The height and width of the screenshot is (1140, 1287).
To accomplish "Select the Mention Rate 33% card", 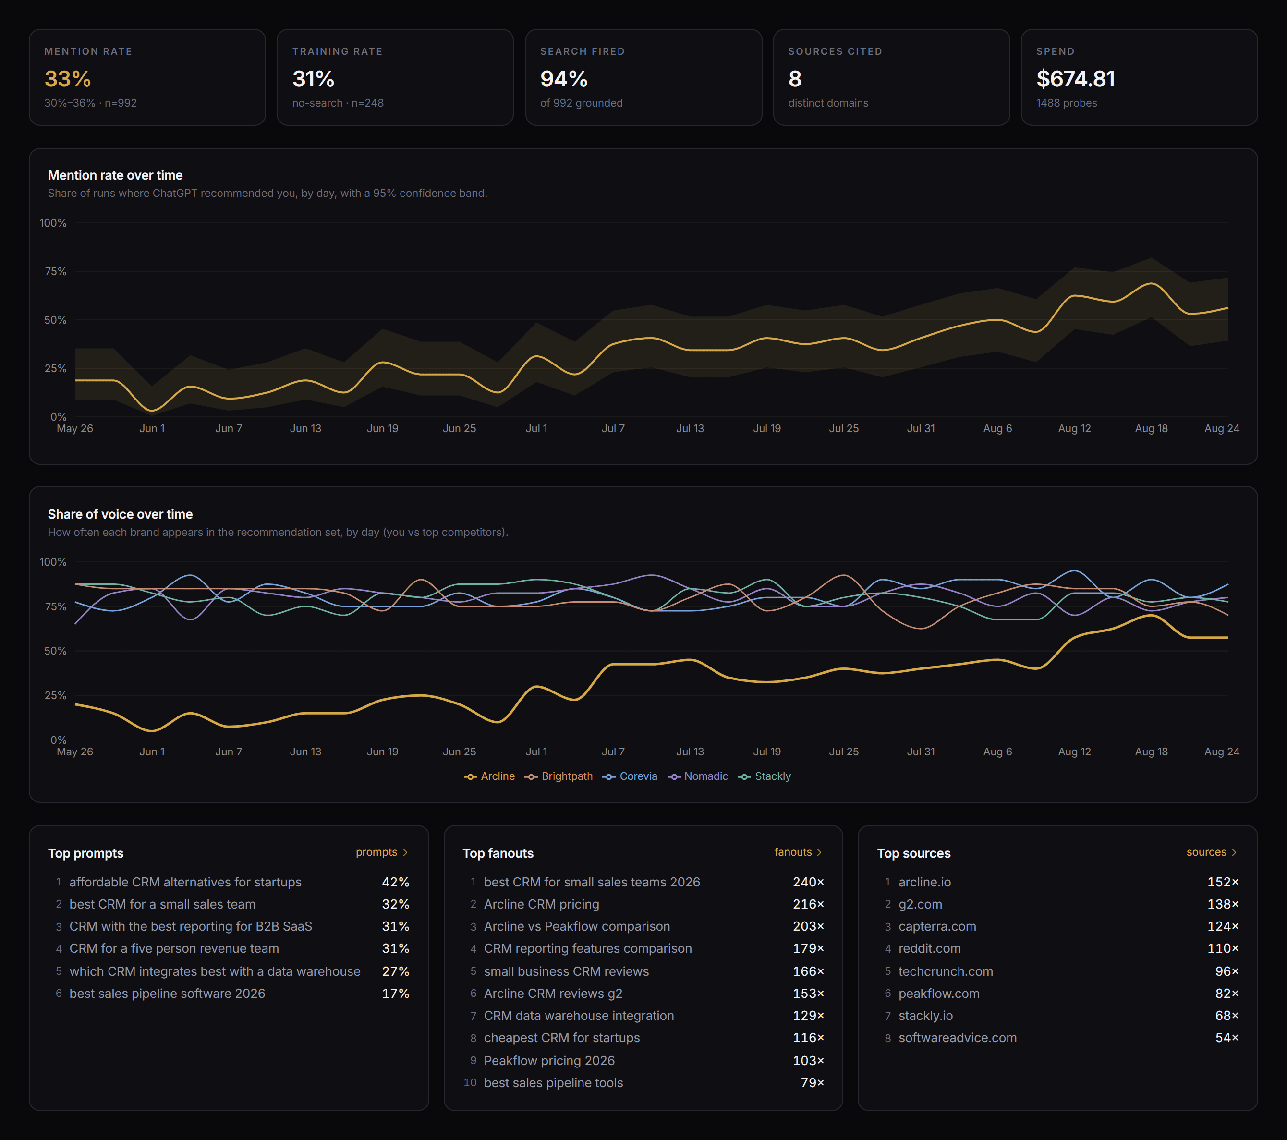I will click(x=147, y=77).
